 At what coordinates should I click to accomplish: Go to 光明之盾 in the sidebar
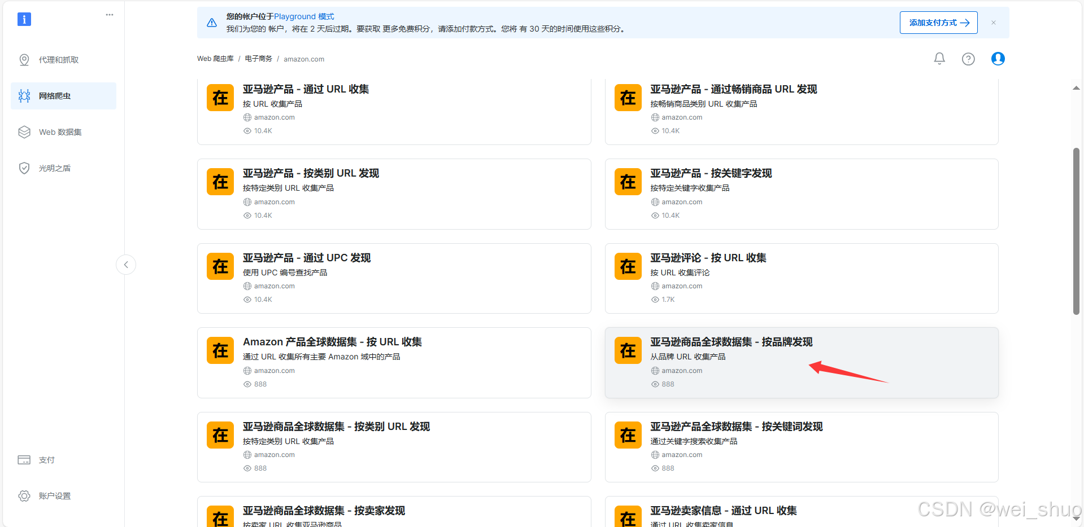click(63, 168)
